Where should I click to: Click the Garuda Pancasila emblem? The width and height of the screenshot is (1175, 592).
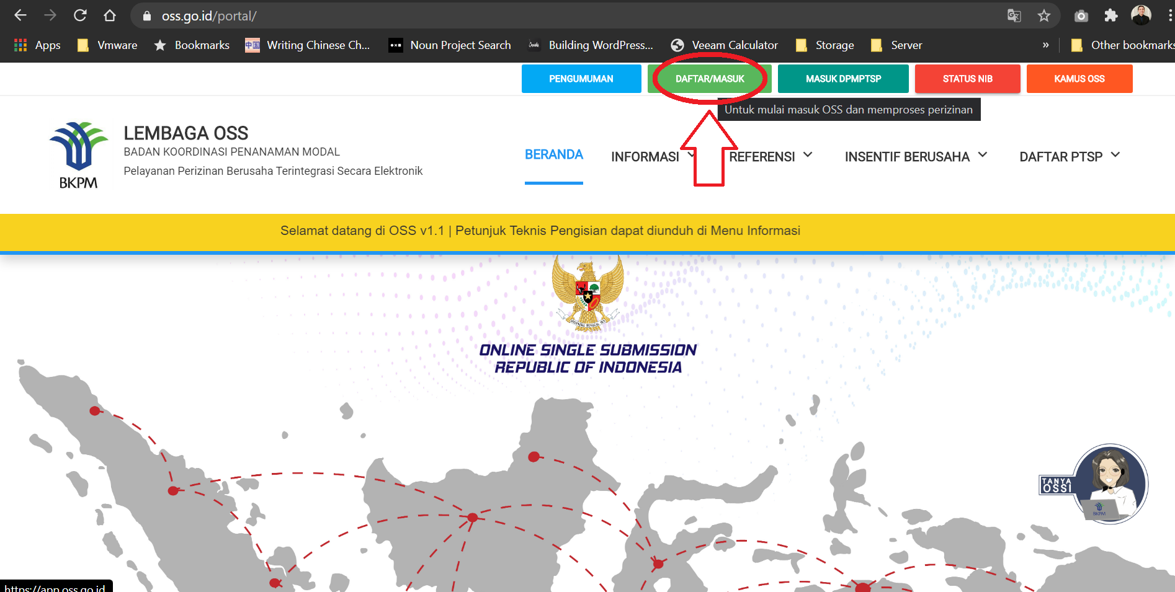(x=587, y=293)
